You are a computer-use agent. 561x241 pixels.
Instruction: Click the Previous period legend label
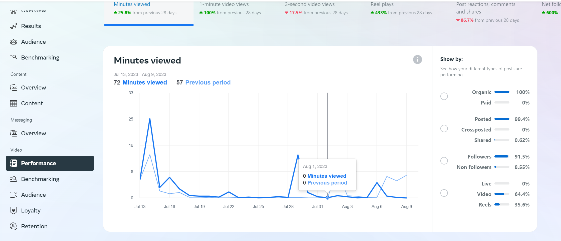pos(208,82)
